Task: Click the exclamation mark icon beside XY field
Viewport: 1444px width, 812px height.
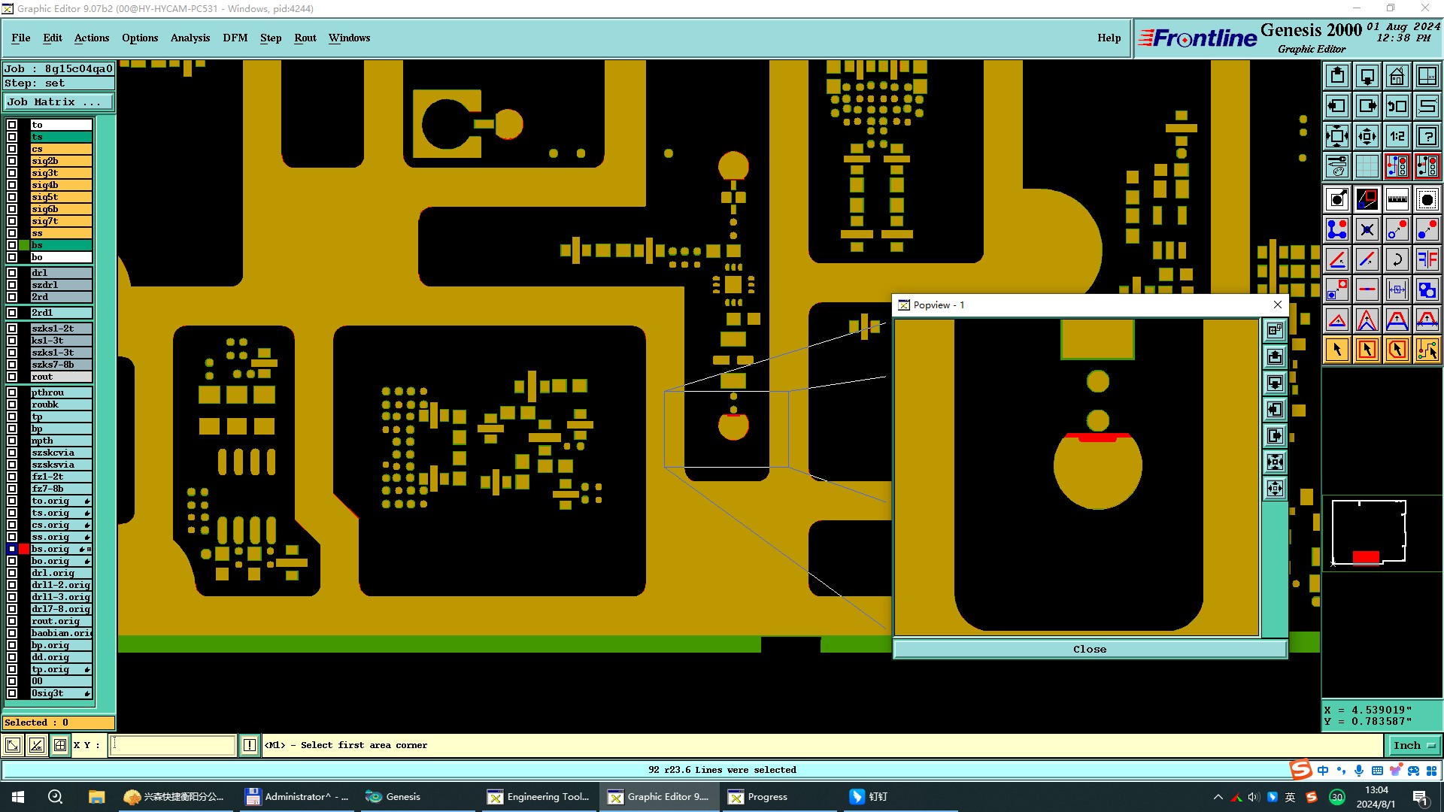Action: pyautogui.click(x=250, y=745)
